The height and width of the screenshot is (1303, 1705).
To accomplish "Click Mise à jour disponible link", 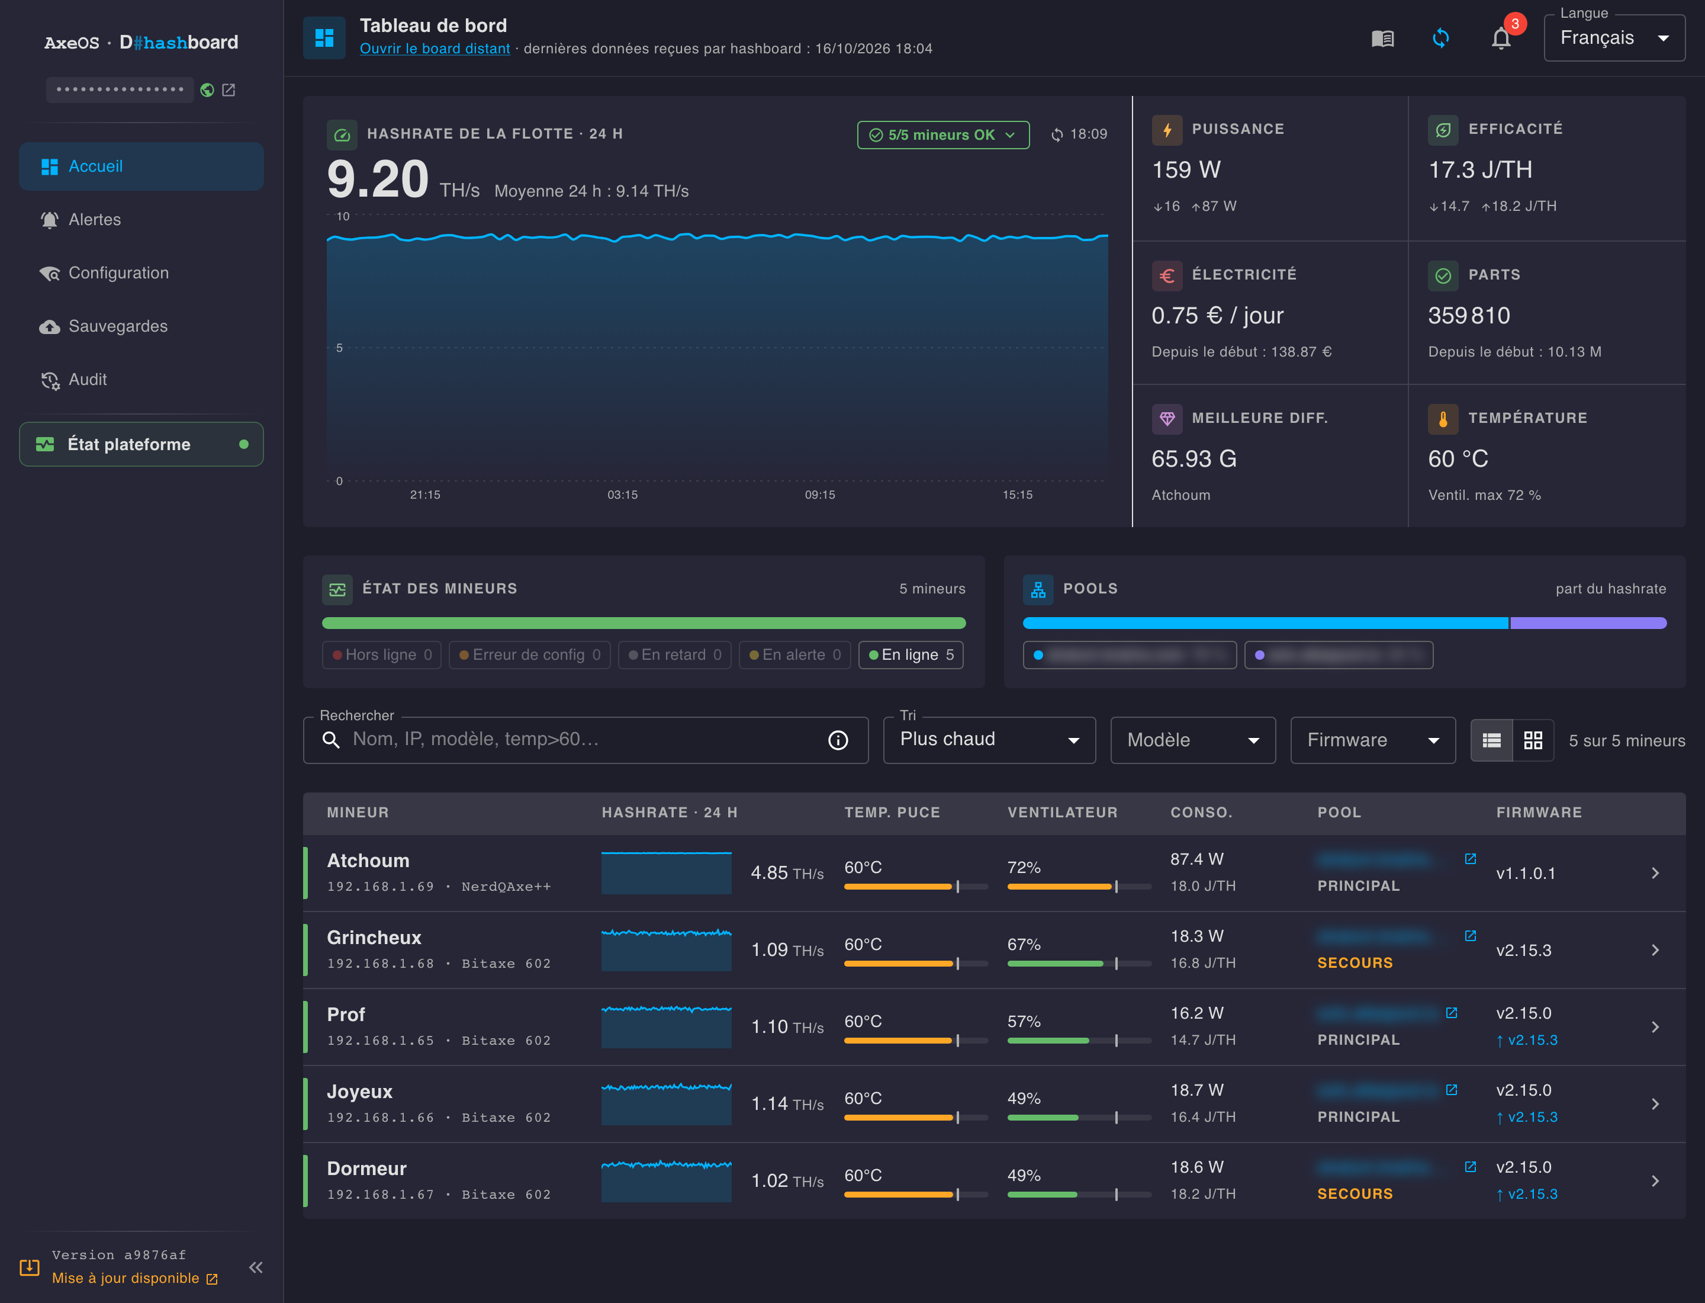I will [x=134, y=1278].
